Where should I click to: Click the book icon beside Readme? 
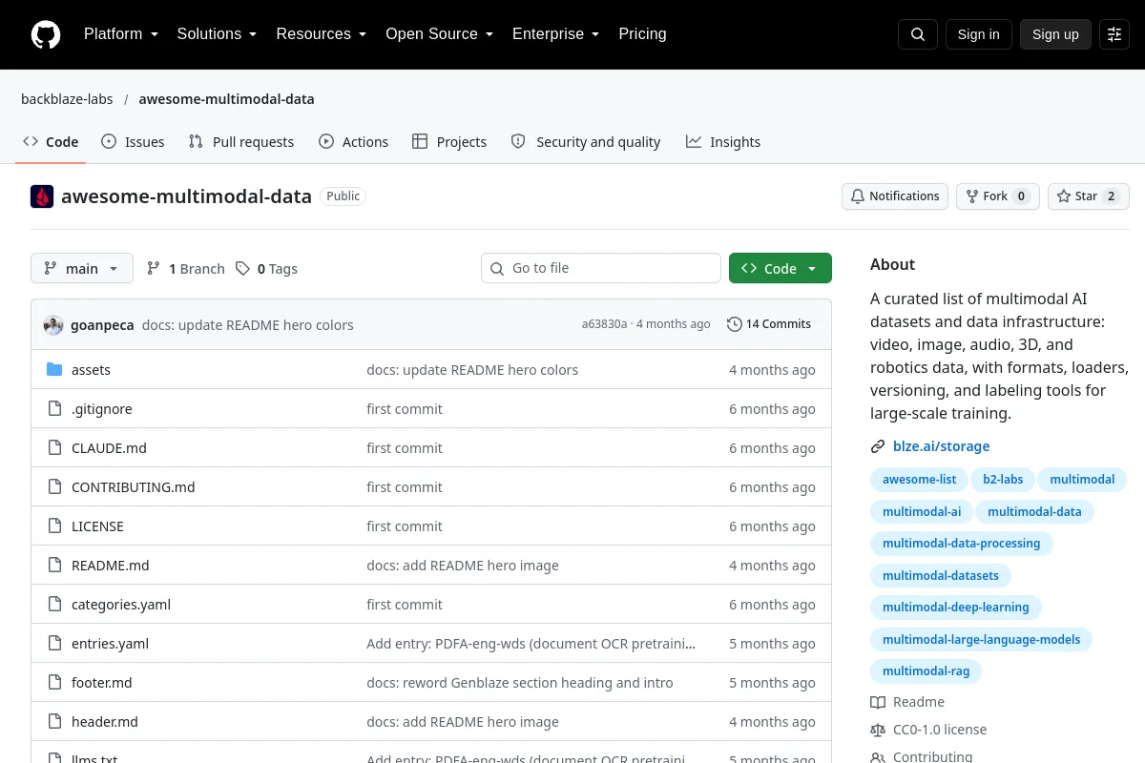point(878,702)
